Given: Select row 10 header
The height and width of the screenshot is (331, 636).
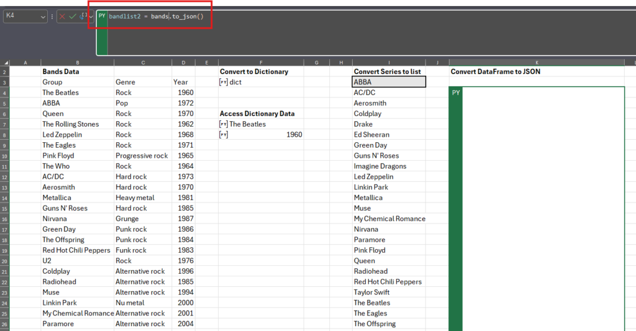Looking at the screenshot, I should tap(4, 156).
